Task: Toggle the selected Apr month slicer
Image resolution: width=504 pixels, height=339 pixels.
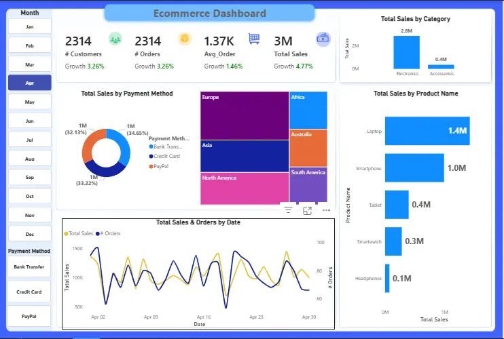Action: pos(30,83)
